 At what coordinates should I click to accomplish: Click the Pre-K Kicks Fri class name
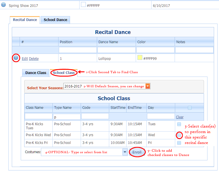pos(37,143)
